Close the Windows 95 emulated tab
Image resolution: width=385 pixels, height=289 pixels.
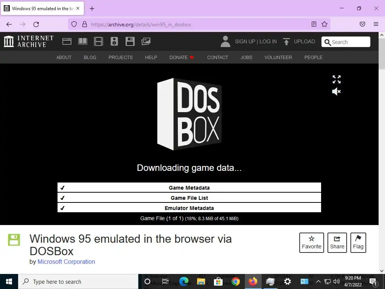[78, 8]
